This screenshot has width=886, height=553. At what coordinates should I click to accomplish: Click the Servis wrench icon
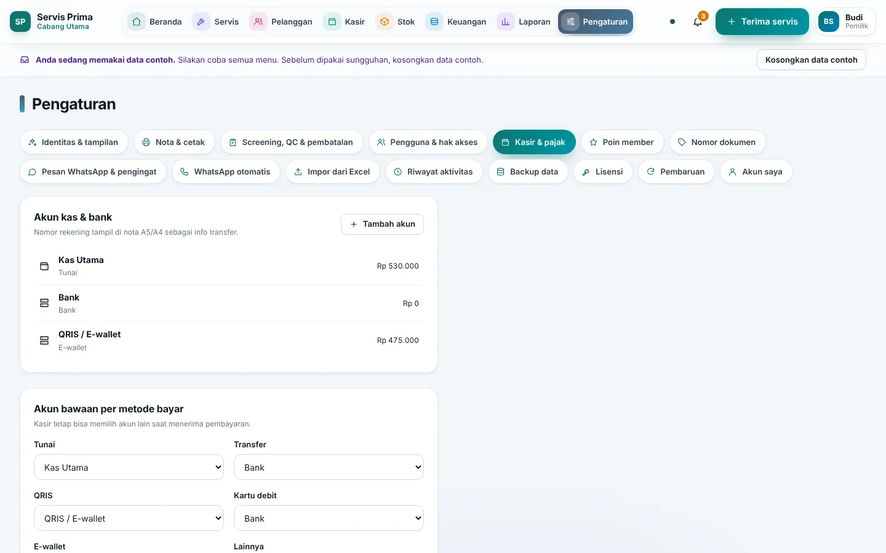[x=201, y=22]
